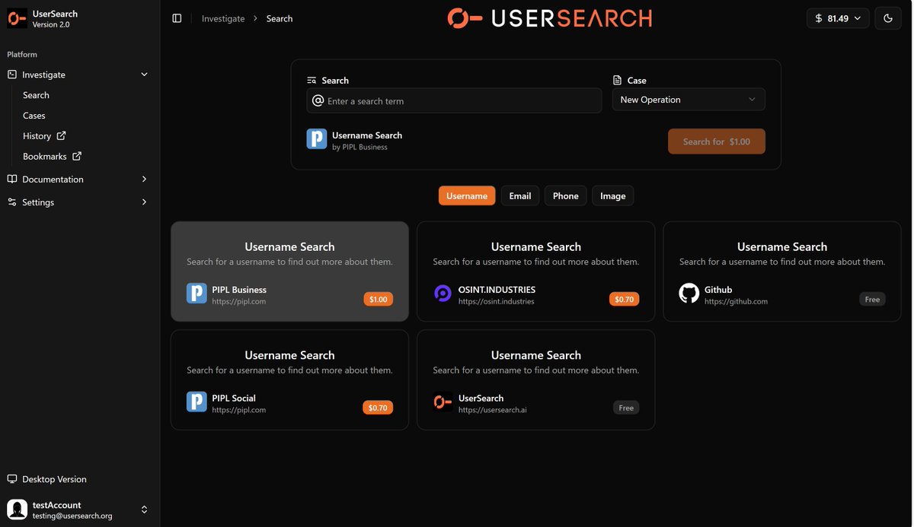914x527 pixels.
Task: Click the https://osint.industries URL text
Action: click(496, 302)
